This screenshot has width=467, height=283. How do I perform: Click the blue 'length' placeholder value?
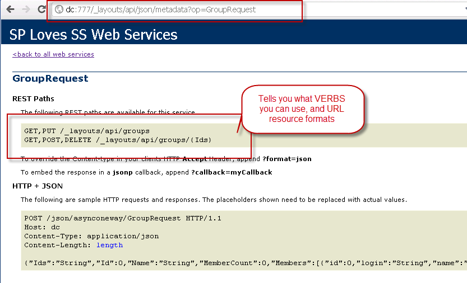(x=109, y=245)
